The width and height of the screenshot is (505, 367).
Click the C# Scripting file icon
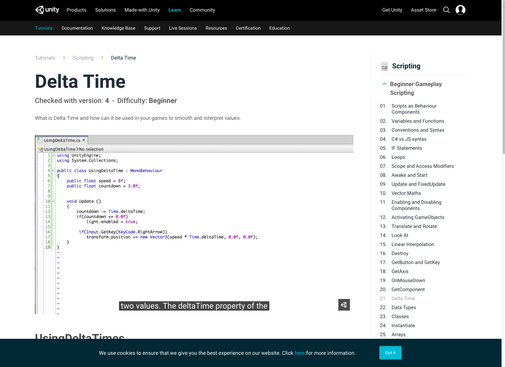[385, 66]
